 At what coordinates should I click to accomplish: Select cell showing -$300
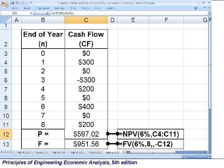86,80
